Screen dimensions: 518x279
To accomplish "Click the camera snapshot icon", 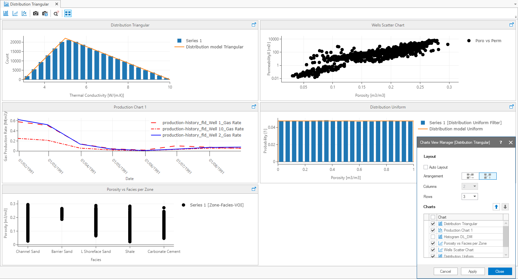I will tap(36, 13).
